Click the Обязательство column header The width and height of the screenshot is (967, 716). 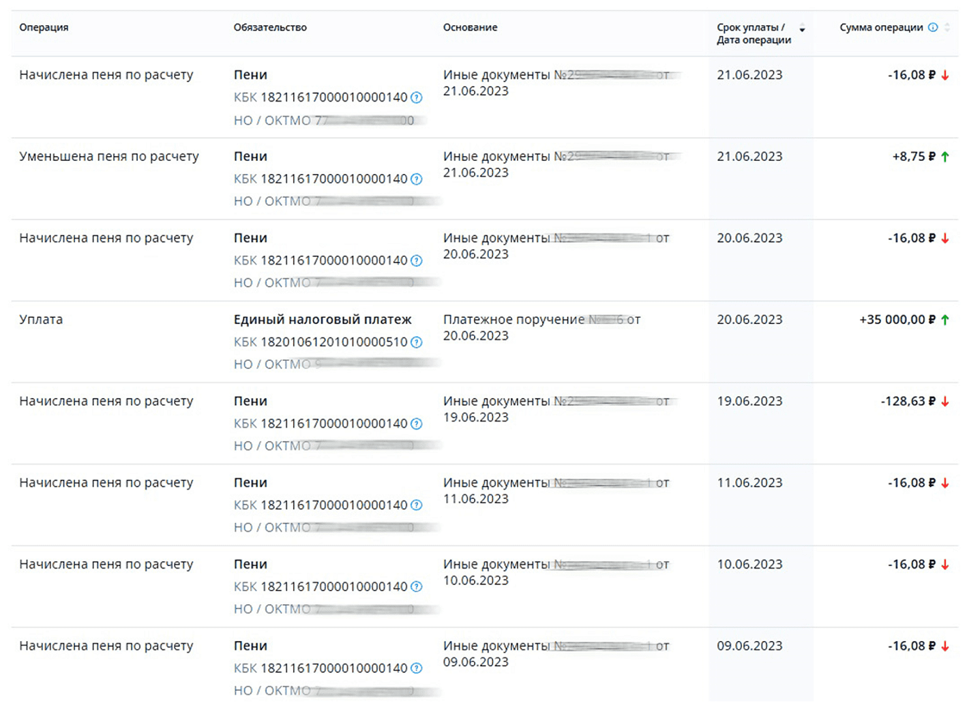270,28
